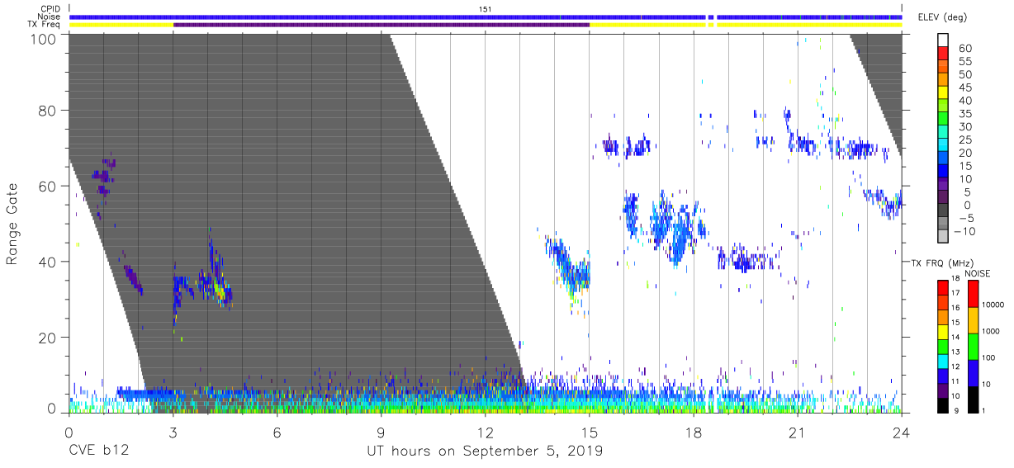Pick the orange segment of the NOISE color bar
Image resolution: width=1014 pixels, height=468 pixels.
[973, 320]
